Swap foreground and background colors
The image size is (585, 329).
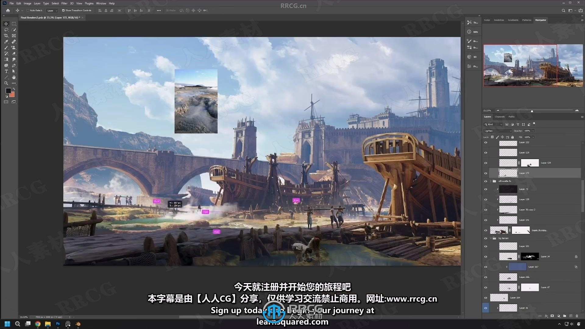[x=14, y=89]
